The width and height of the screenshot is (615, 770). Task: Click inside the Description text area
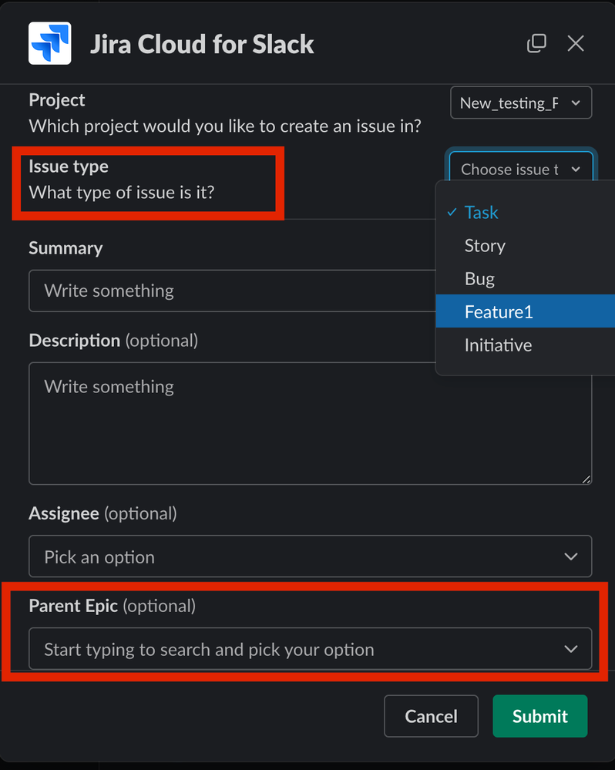tap(308, 424)
